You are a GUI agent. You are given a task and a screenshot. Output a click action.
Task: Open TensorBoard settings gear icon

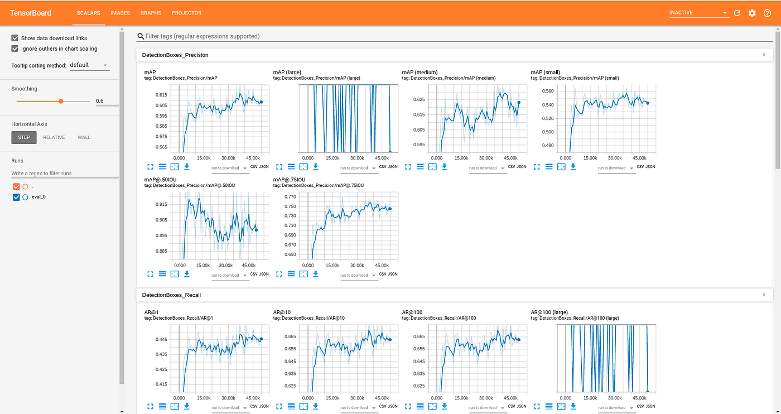coord(752,13)
